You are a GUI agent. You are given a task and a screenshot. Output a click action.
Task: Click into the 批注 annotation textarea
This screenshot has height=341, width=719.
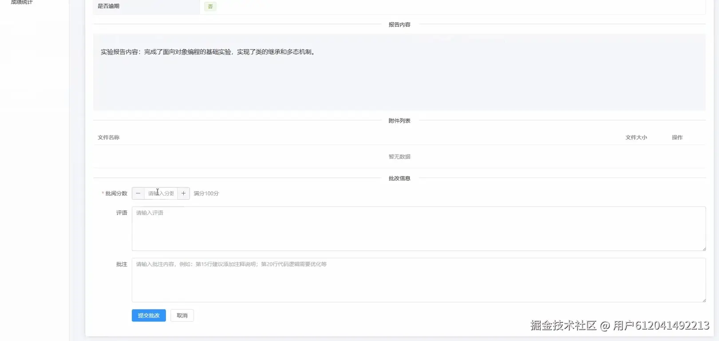click(419, 280)
